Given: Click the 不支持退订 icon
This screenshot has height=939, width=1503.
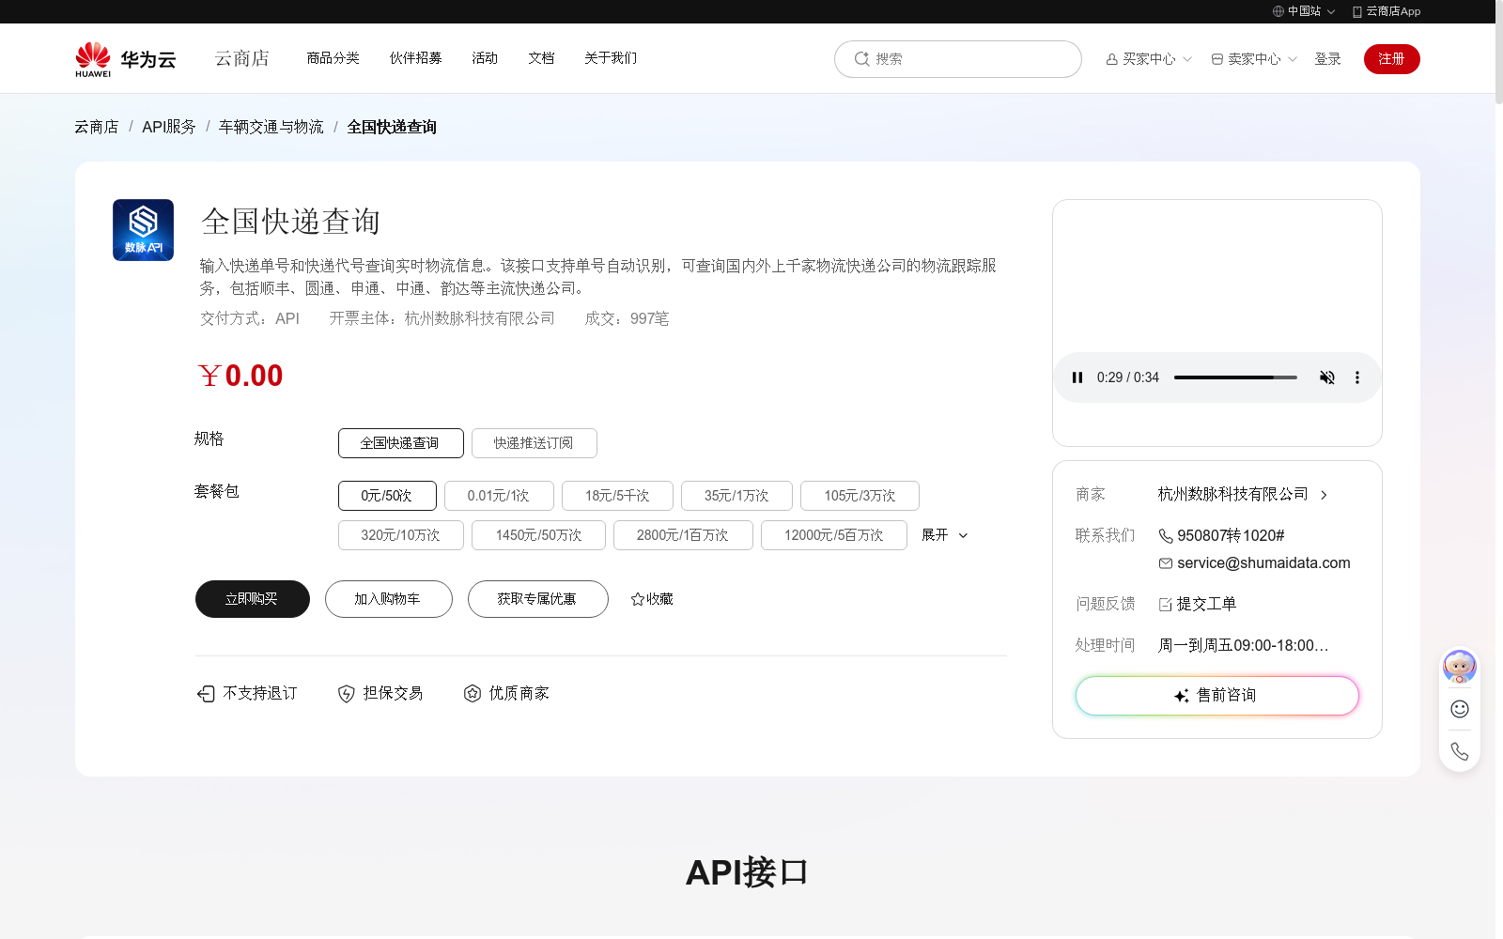Looking at the screenshot, I should [206, 694].
